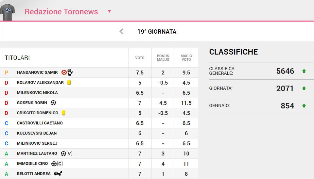Click the green arrow beside Classifica Generale
Screen dimensions: 314x179
click(x=304, y=71)
